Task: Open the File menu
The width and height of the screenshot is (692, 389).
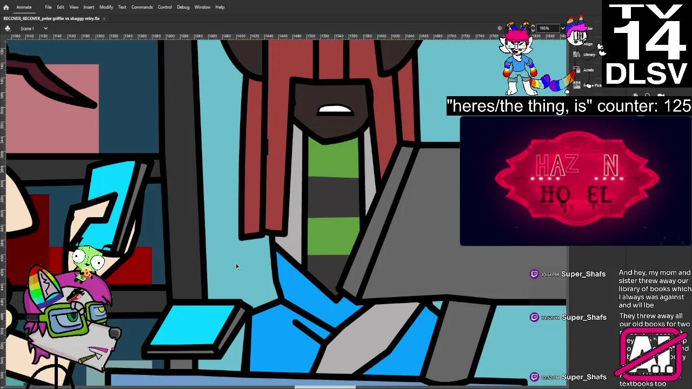Action: coord(48,7)
